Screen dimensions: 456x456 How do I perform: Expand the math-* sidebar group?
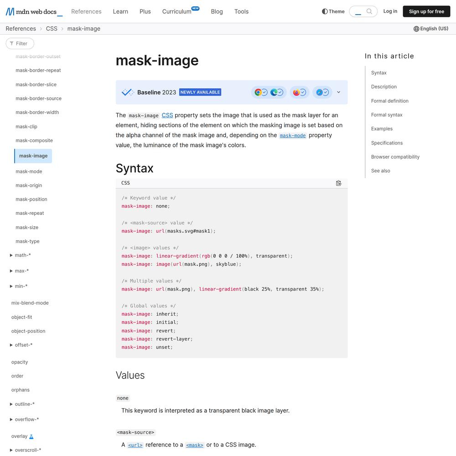tap(11, 255)
